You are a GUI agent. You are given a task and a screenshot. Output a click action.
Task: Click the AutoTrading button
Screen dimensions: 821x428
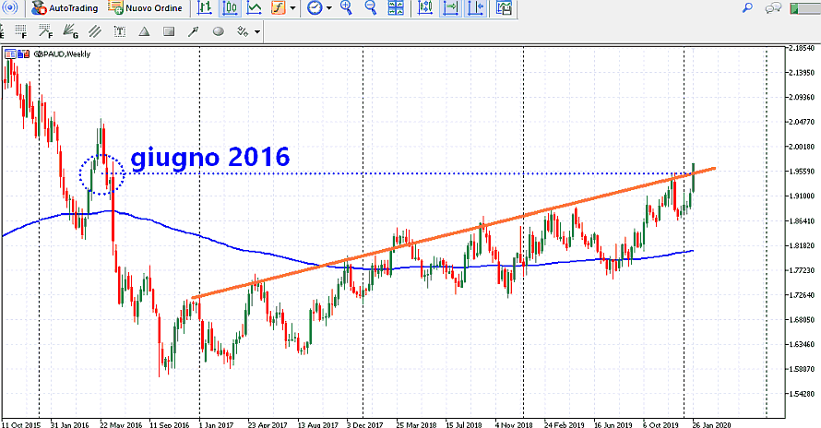[x=63, y=8]
